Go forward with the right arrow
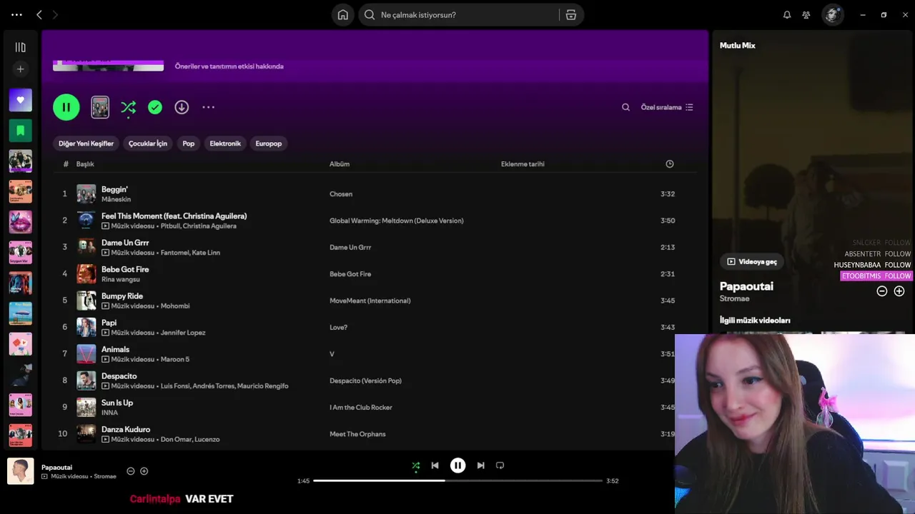 55,14
